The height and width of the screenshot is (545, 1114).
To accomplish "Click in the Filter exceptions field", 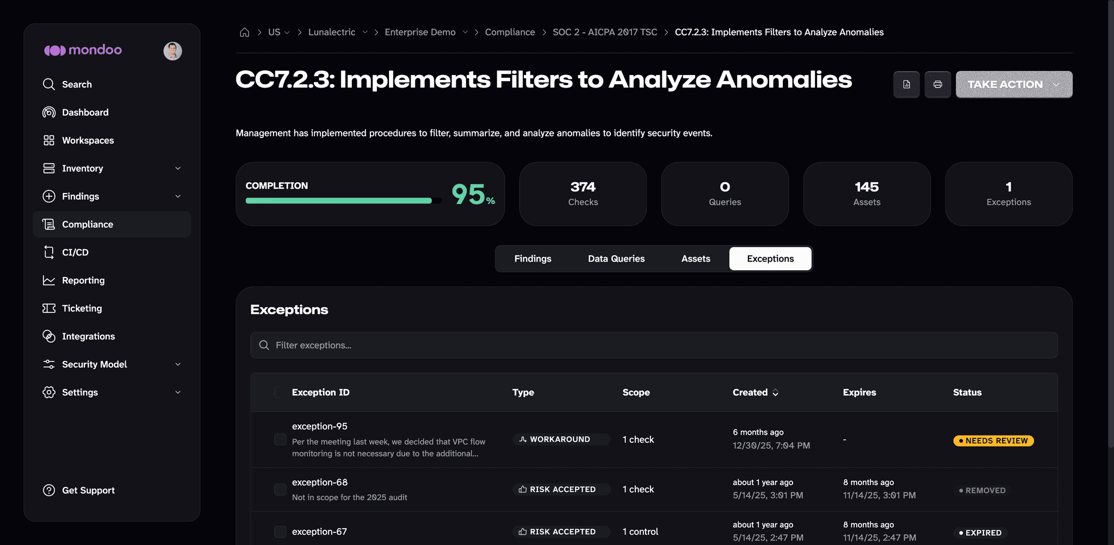I will (x=654, y=345).
